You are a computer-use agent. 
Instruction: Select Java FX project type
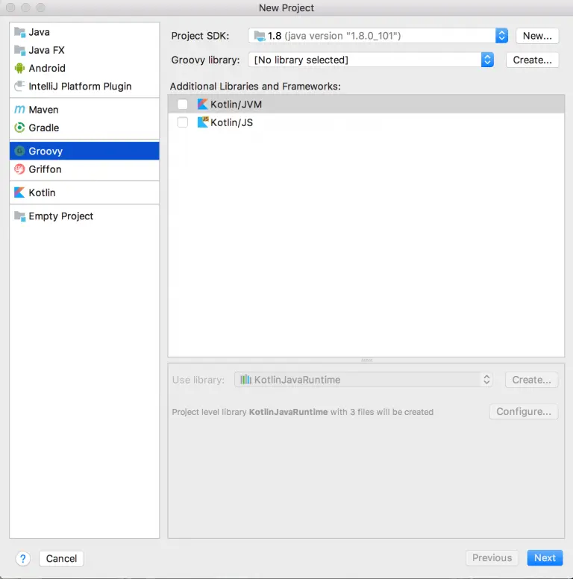(x=46, y=50)
